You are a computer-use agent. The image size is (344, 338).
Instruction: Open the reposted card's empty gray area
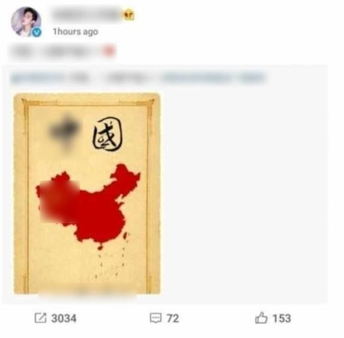[x=244, y=194]
